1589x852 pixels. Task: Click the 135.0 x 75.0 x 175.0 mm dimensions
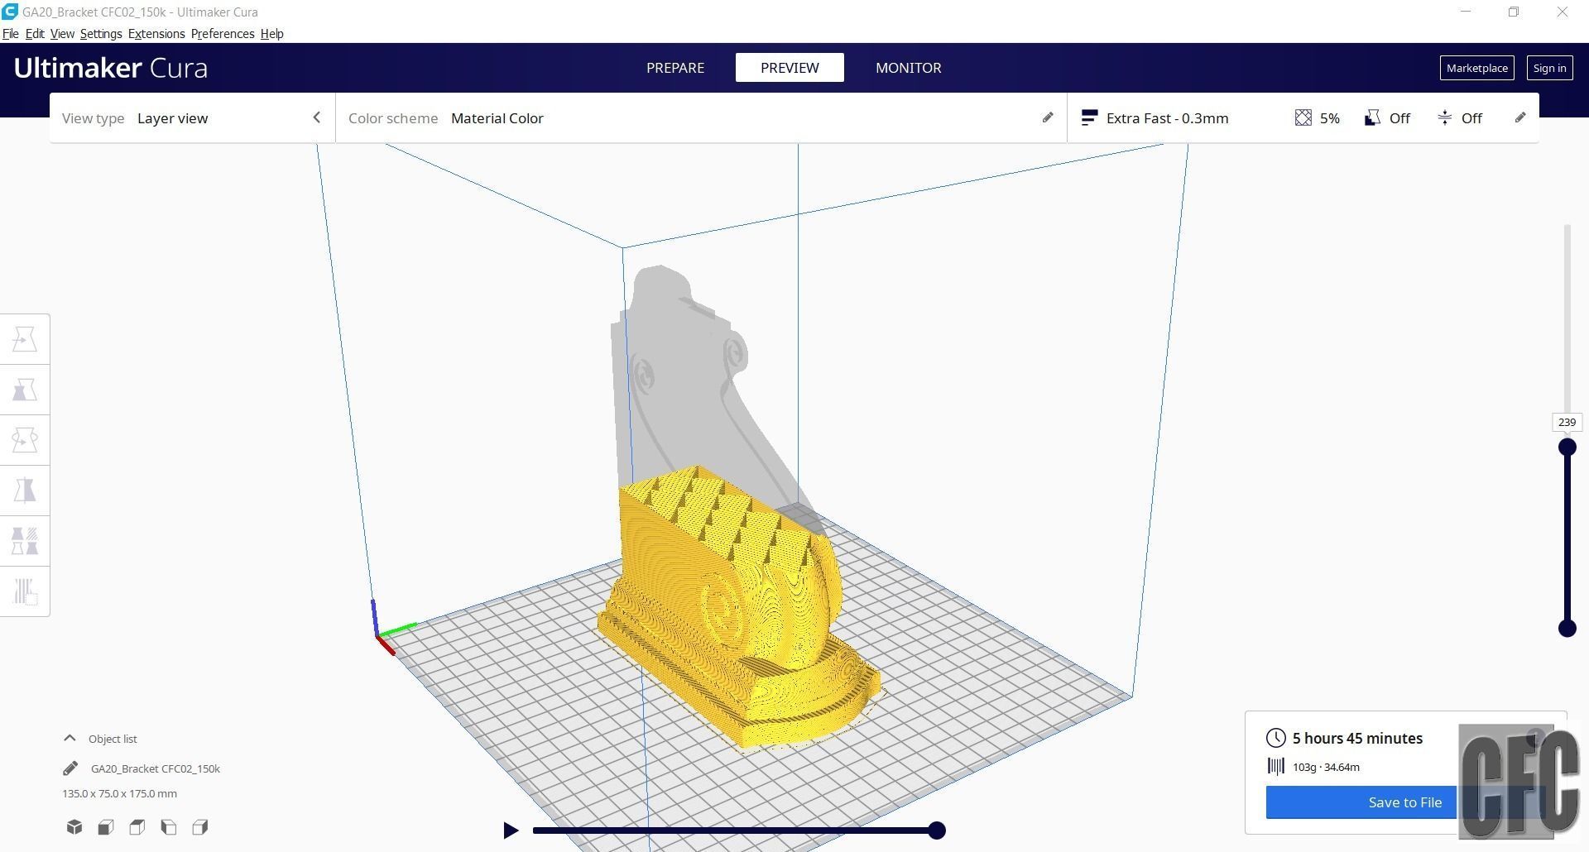point(119,793)
